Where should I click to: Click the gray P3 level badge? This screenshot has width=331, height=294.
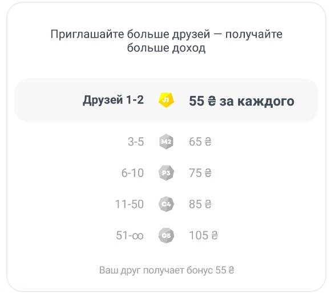(x=166, y=173)
